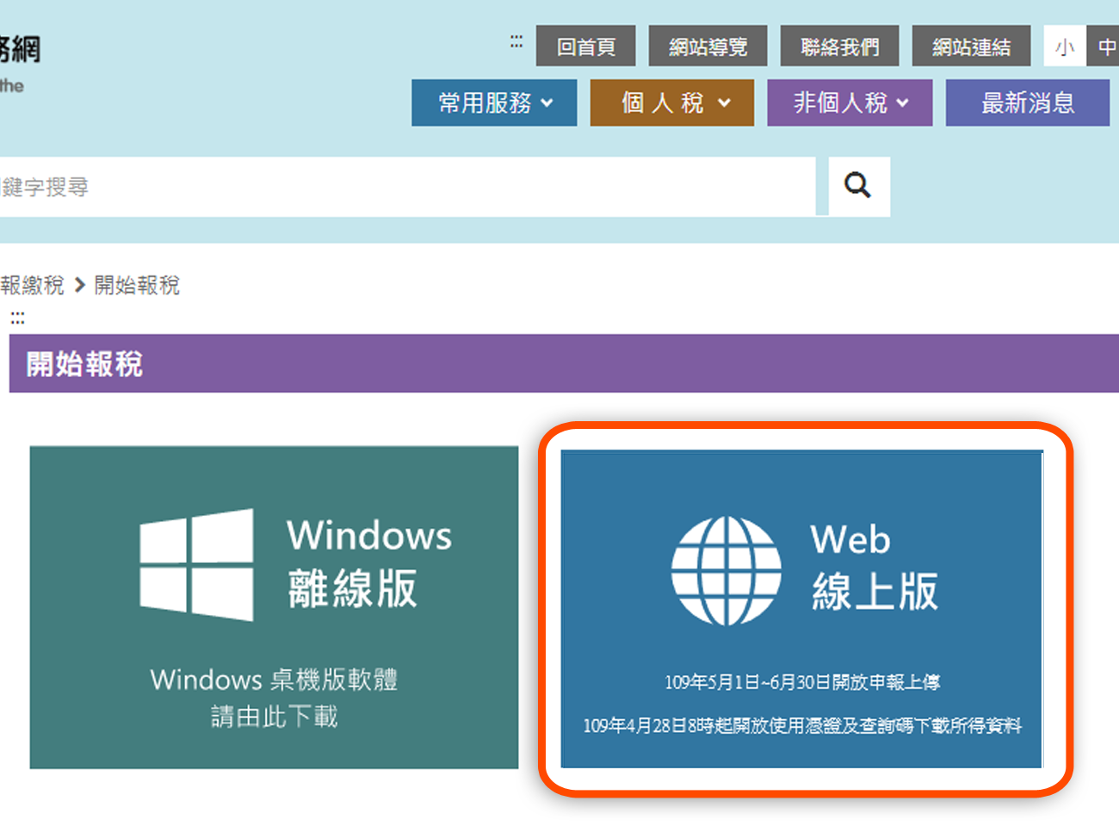The width and height of the screenshot is (1119, 832).
Task: Click the magnifier search icon
Action: tap(858, 186)
